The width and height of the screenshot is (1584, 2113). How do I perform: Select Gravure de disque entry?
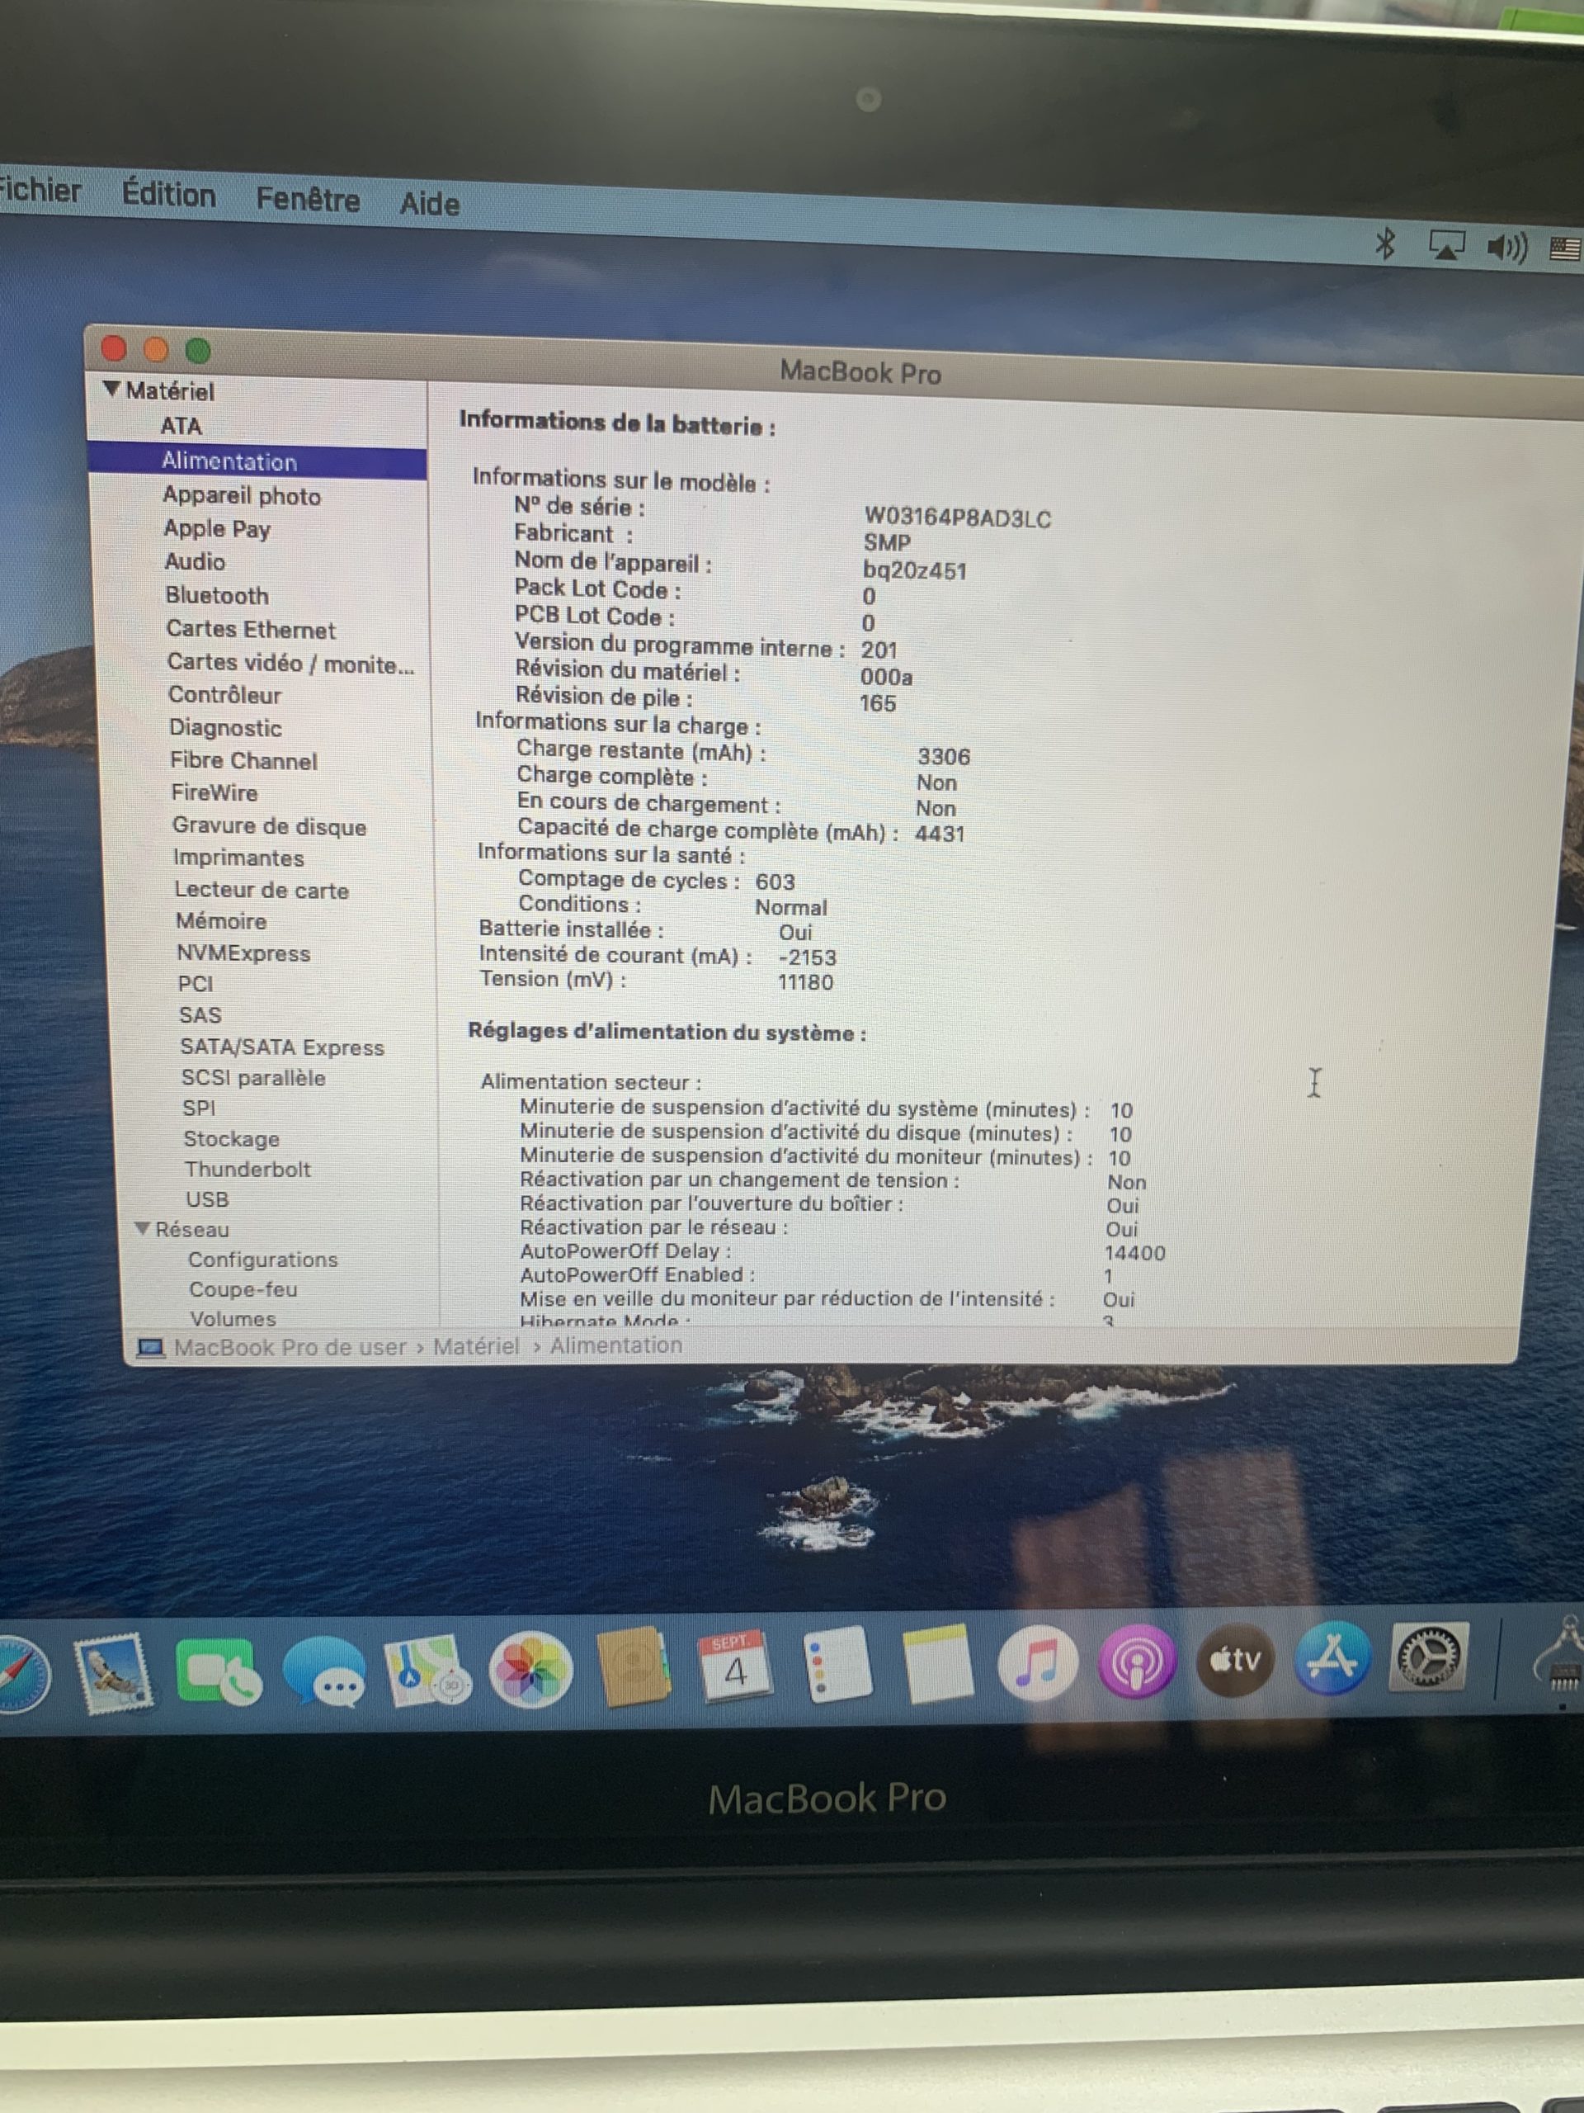tap(268, 825)
